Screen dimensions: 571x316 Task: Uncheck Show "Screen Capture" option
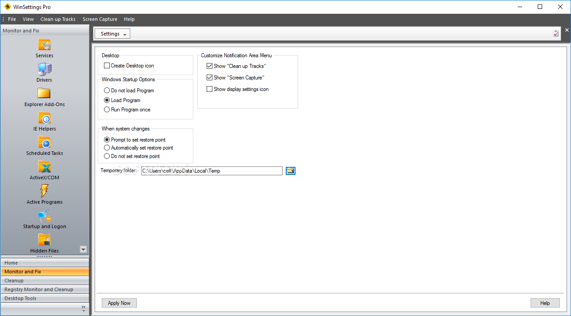pyautogui.click(x=209, y=78)
